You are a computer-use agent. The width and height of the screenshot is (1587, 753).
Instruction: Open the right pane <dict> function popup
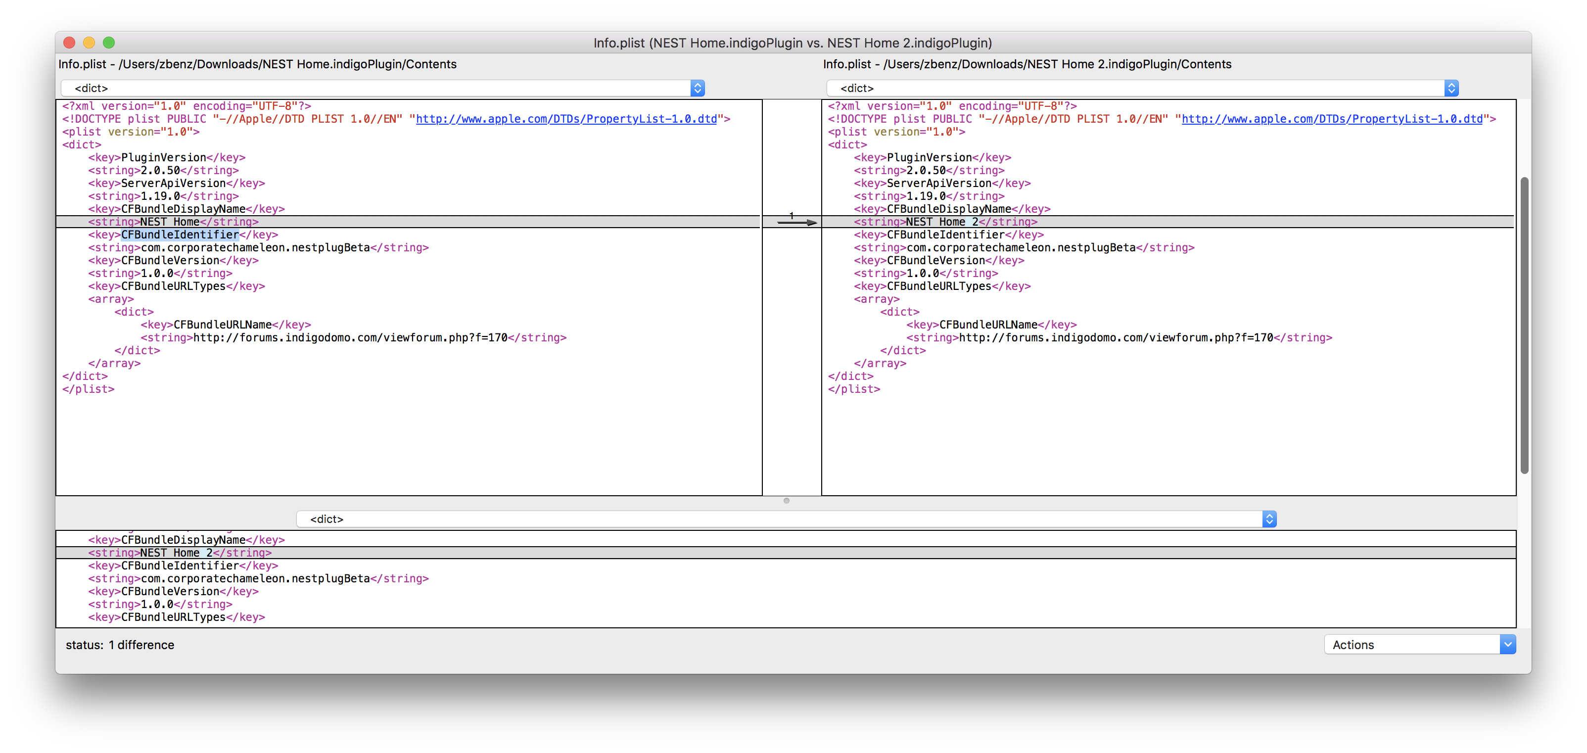1142,88
